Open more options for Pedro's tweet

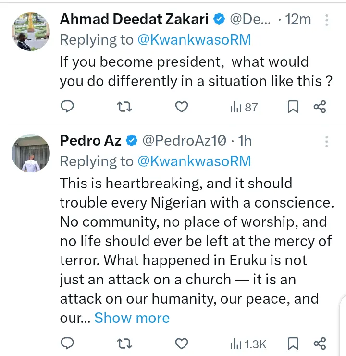327,141
